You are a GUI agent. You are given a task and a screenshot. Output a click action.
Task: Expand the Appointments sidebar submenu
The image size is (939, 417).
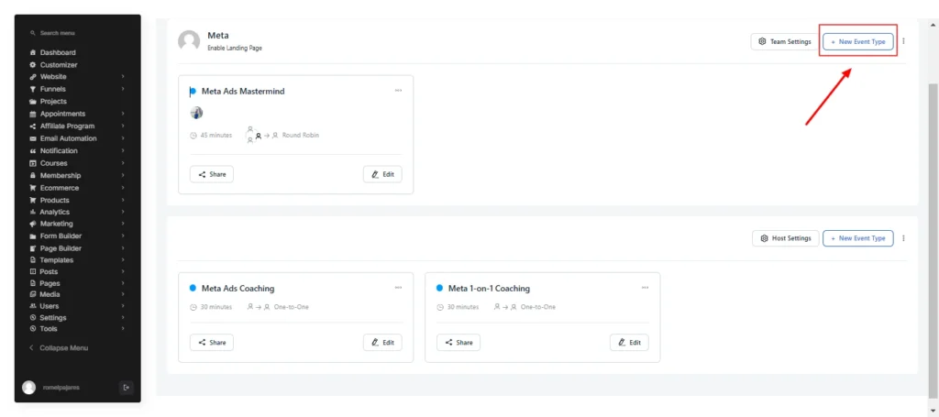(x=122, y=114)
